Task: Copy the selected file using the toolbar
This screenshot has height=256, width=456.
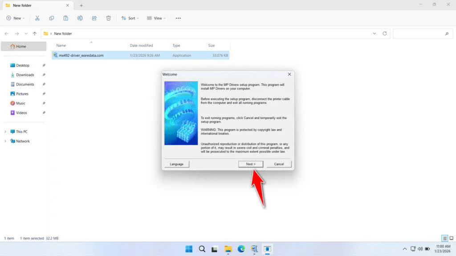Action: coord(52,18)
